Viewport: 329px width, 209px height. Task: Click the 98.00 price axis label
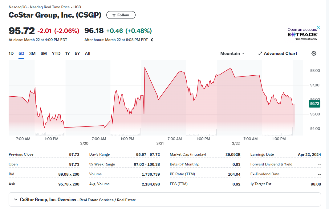click(315, 71)
